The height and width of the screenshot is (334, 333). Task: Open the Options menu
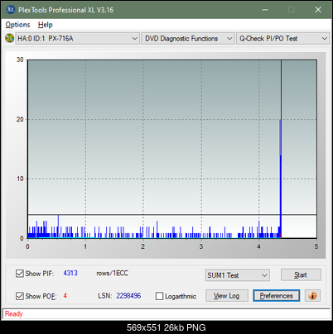[17, 25]
